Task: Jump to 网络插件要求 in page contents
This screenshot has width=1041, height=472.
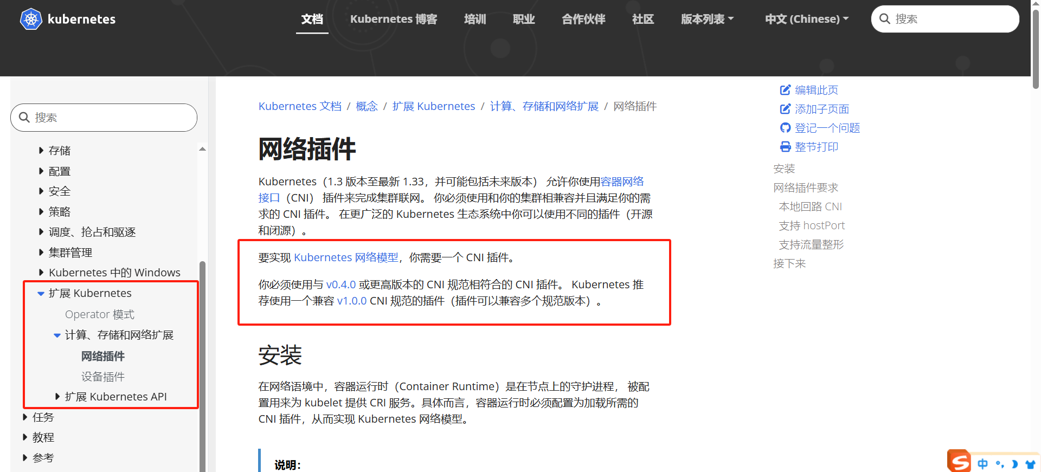Action: (x=806, y=187)
